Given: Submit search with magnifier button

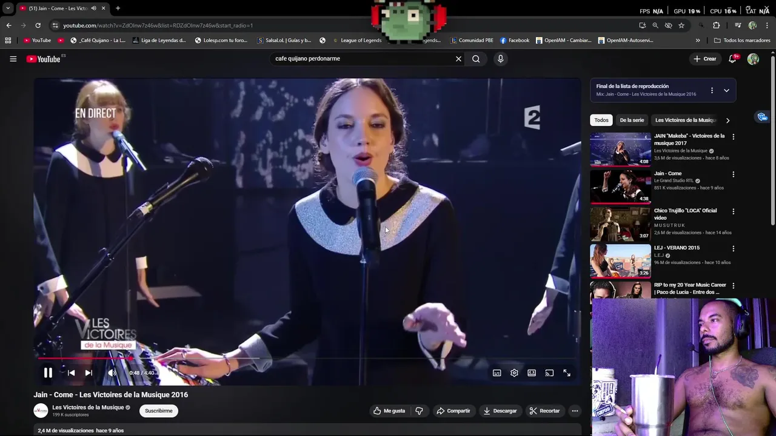Looking at the screenshot, I should [x=476, y=59].
